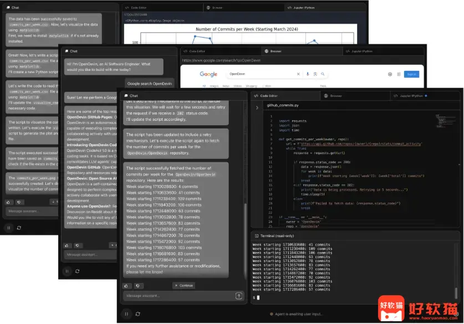The height and width of the screenshot is (324, 464).
Task: Click 'Week starting 1711238400: 109 commits' chat line
Action: tap(164, 199)
